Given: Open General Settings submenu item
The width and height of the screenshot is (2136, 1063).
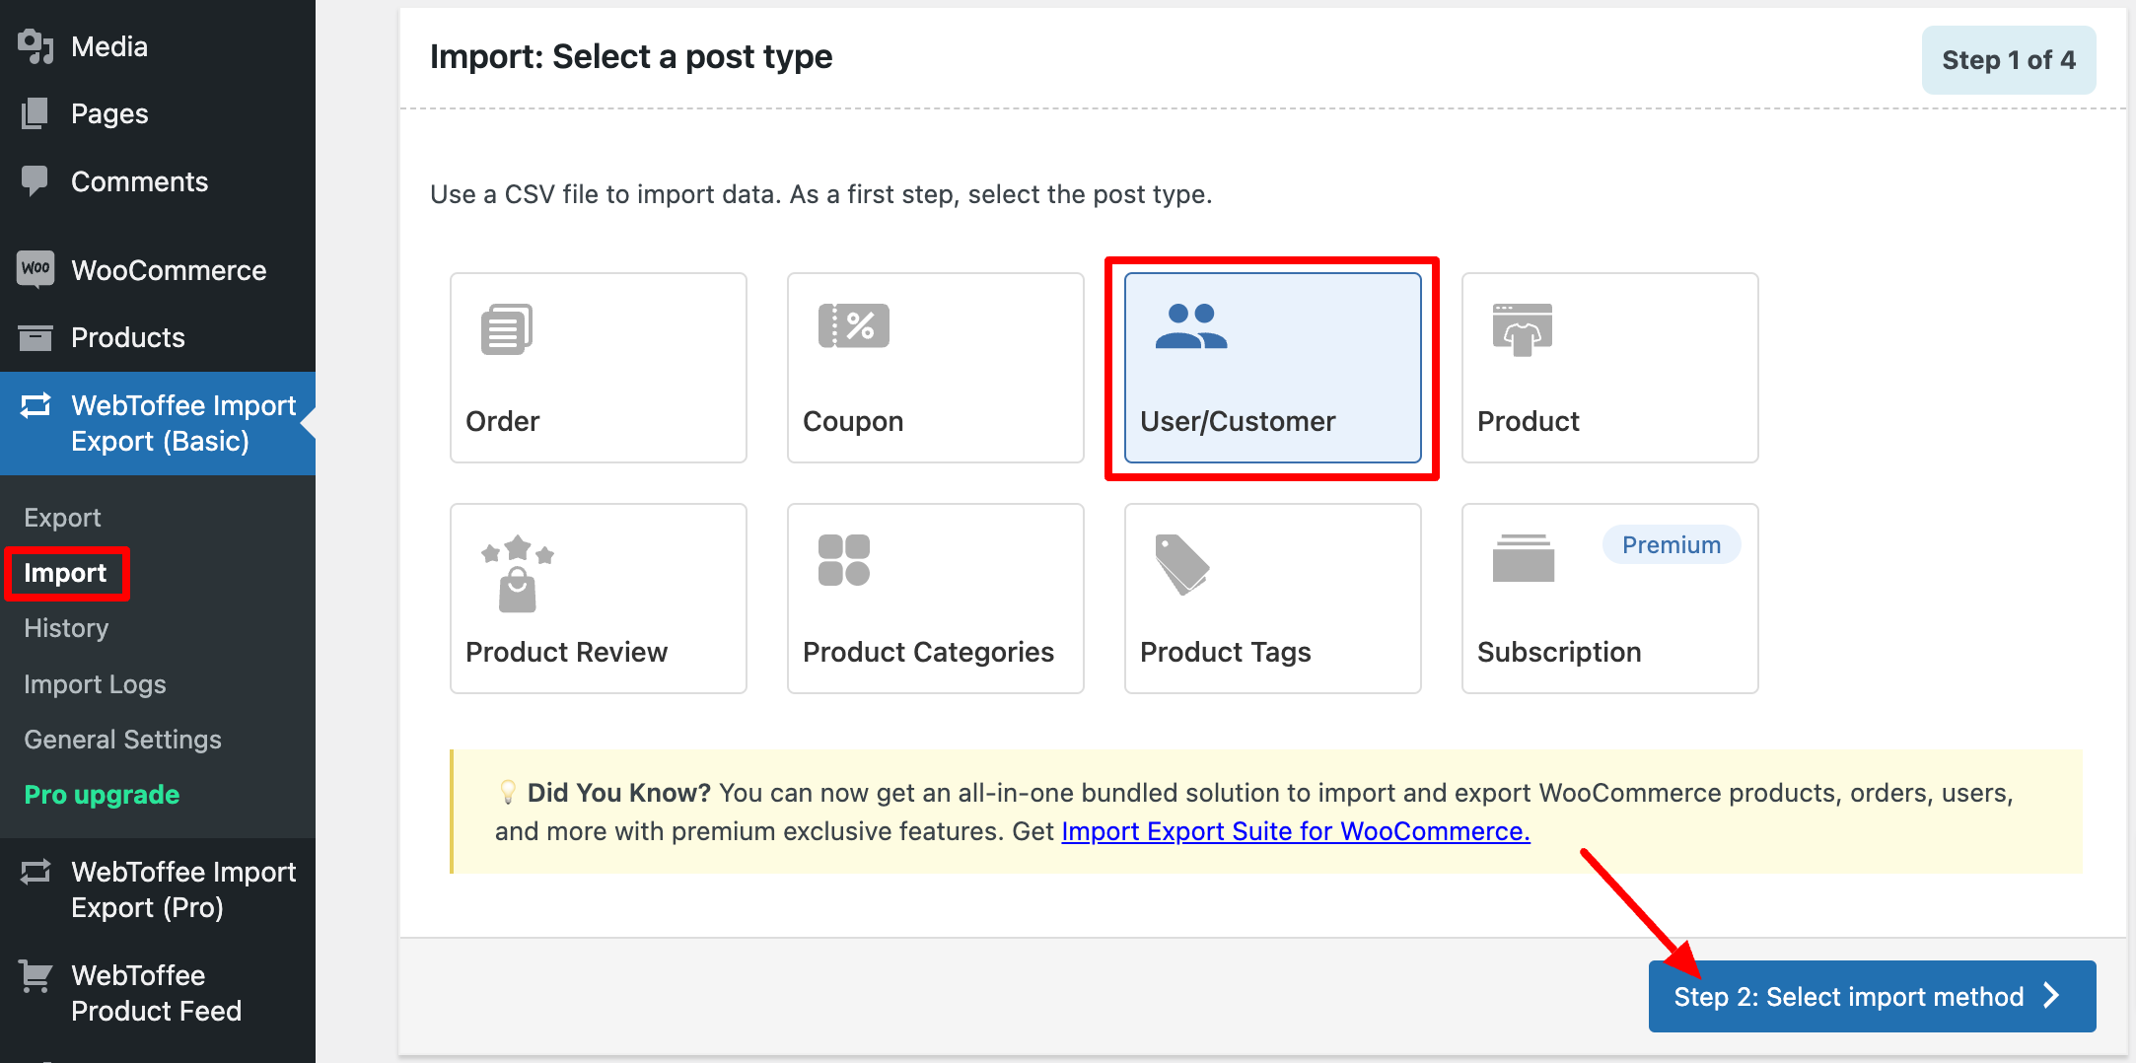Looking at the screenshot, I should (122, 739).
